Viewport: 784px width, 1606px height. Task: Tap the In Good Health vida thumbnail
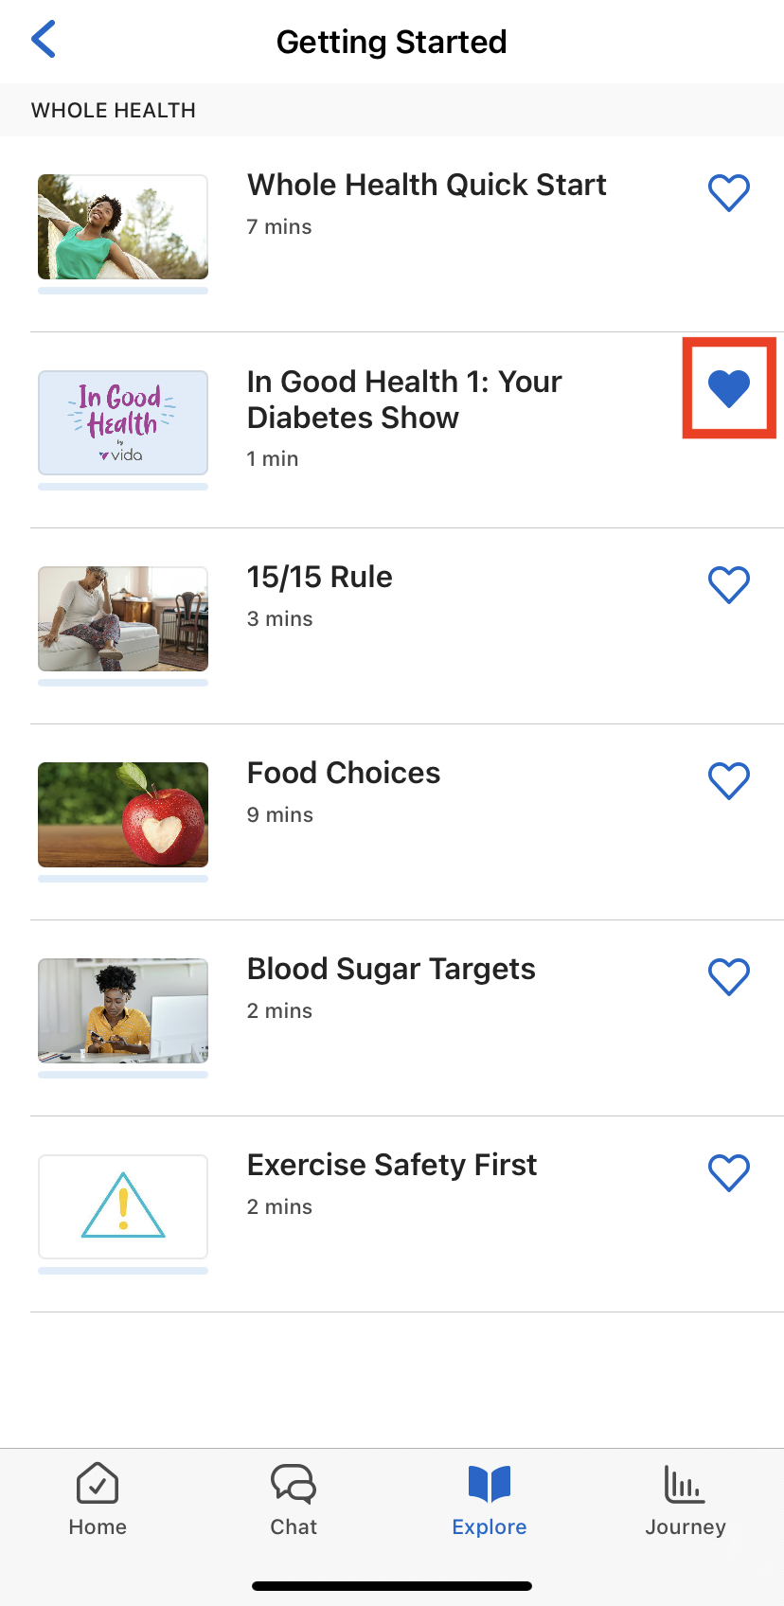point(123,422)
